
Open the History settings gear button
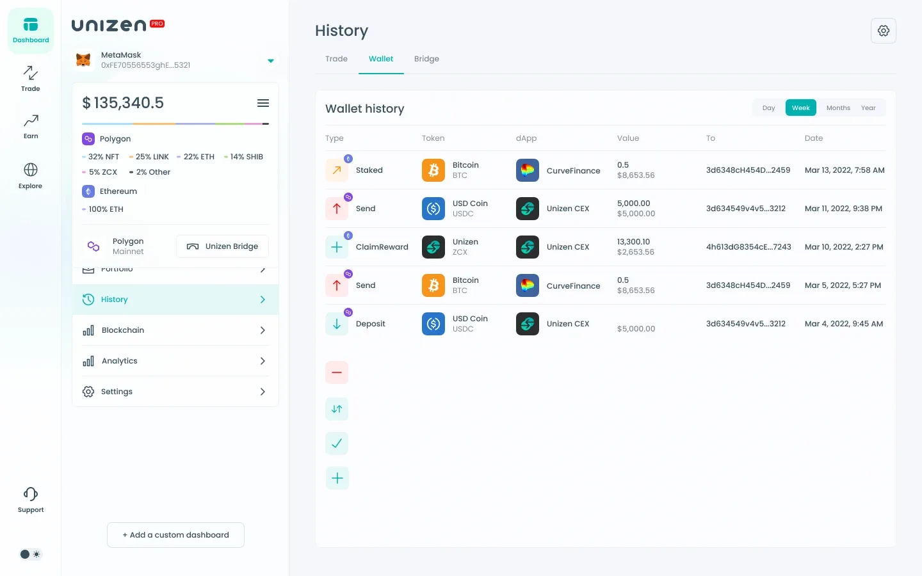point(884,31)
